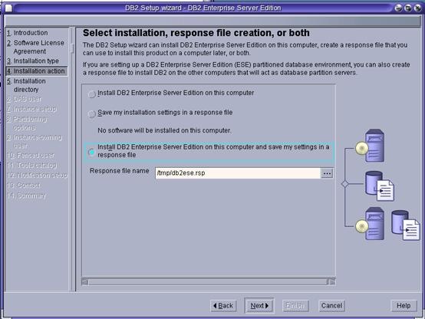Select Install DB2 Enterprise Server Edition on this computer

pyautogui.click(x=92, y=94)
